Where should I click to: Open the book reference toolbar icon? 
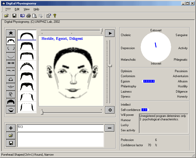pyautogui.click(x=22, y=16)
